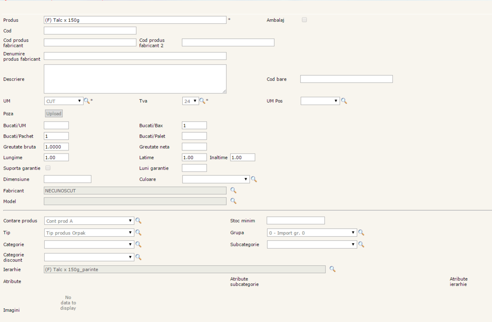
Task: Focus the Descriere text area
Action: 135,79
